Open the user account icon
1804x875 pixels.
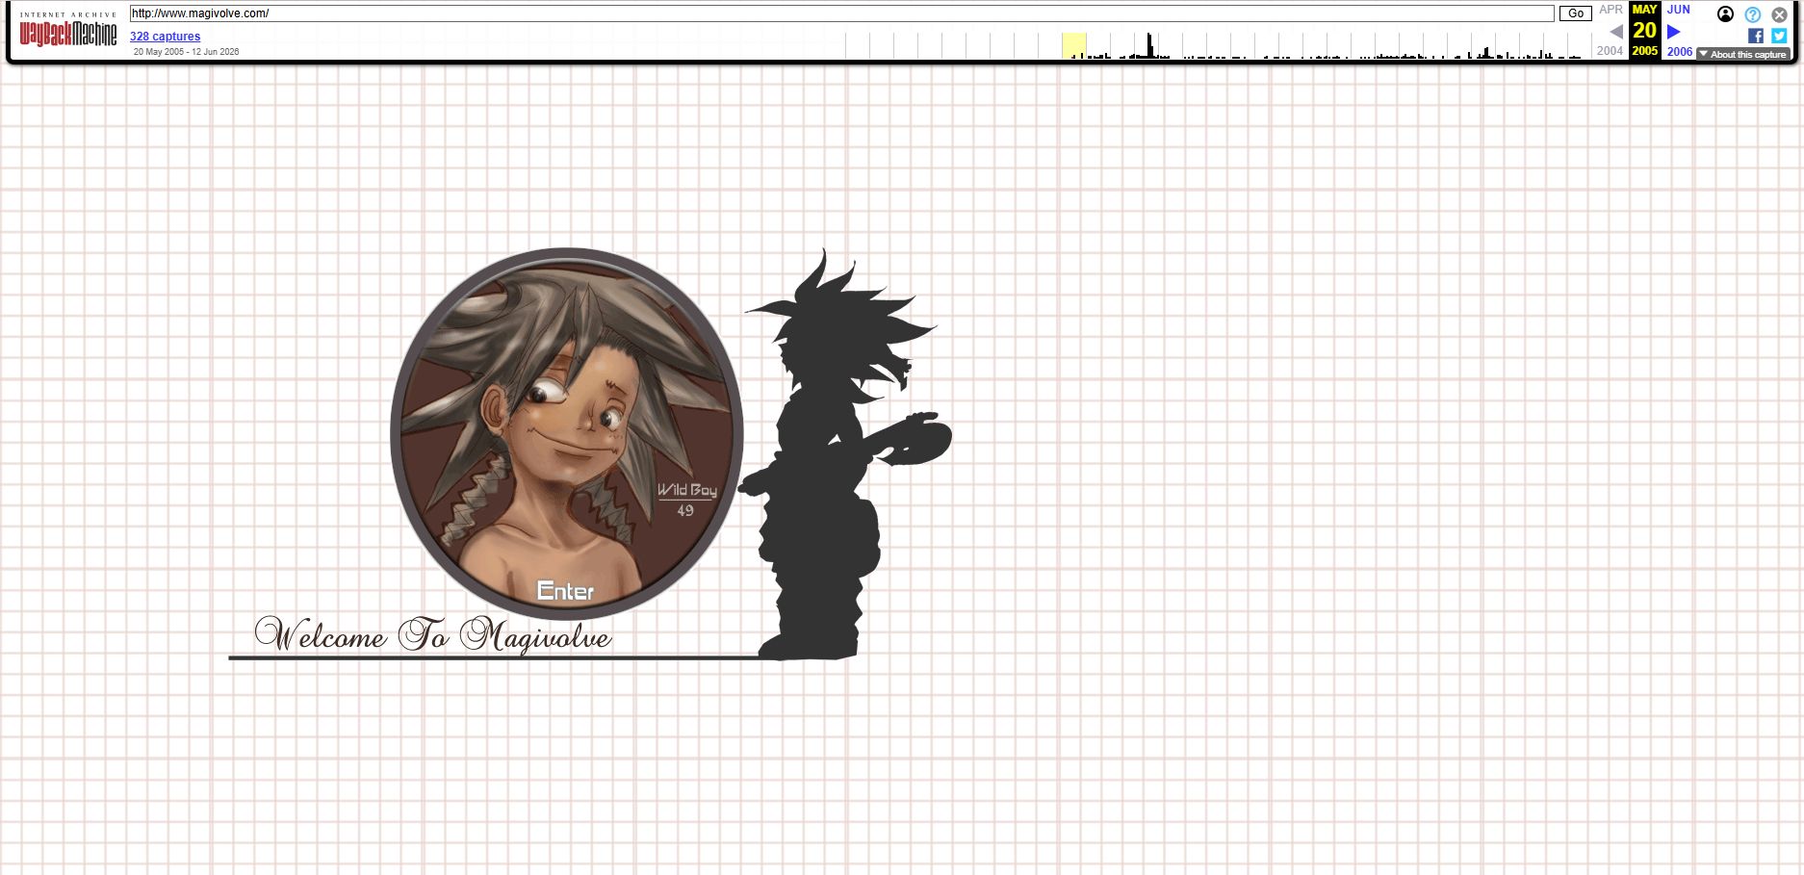[x=1725, y=14]
